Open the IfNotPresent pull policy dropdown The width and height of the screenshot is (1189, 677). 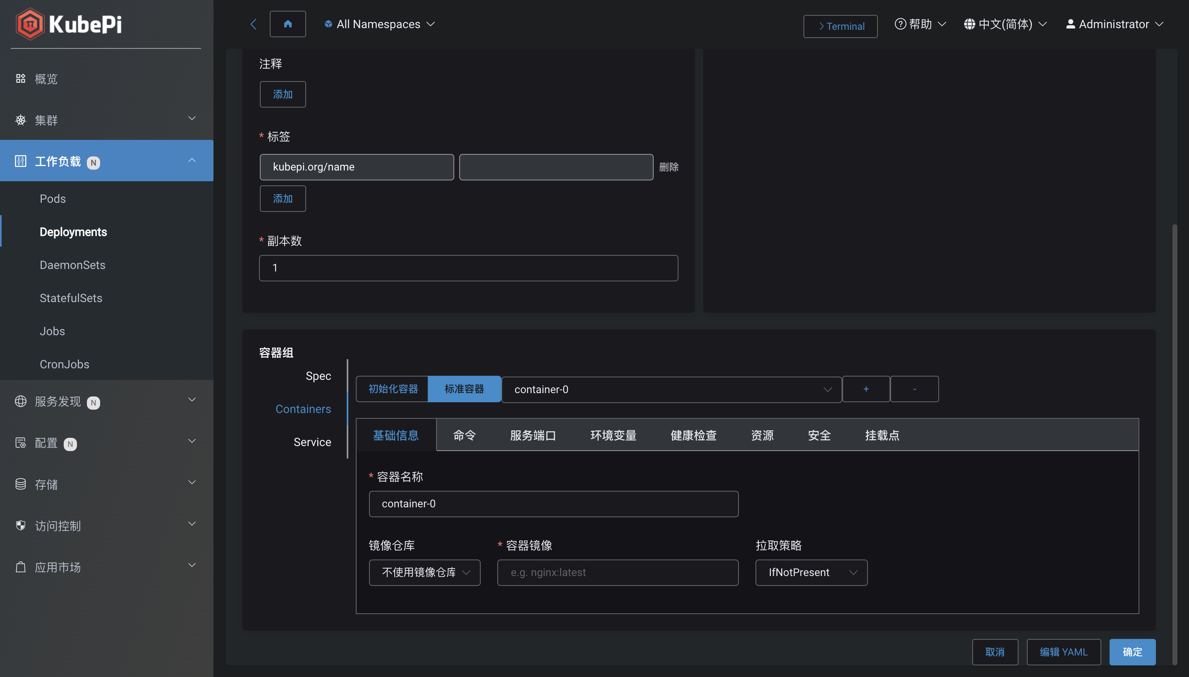[x=811, y=572]
